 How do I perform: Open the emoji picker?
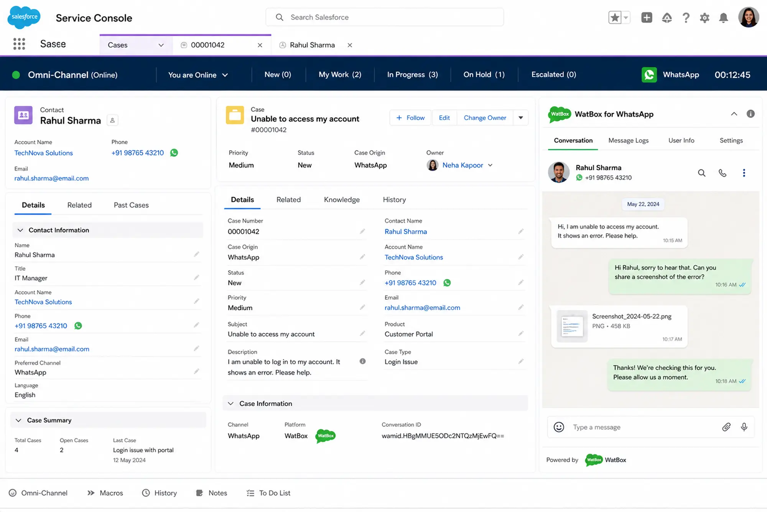[559, 427]
